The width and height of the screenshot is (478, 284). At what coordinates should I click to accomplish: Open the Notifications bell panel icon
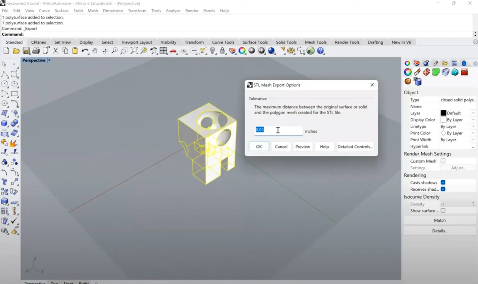(x=464, y=63)
